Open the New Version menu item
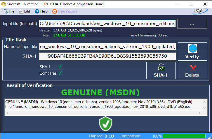This screenshot has height=139, width=212. point(65,11)
